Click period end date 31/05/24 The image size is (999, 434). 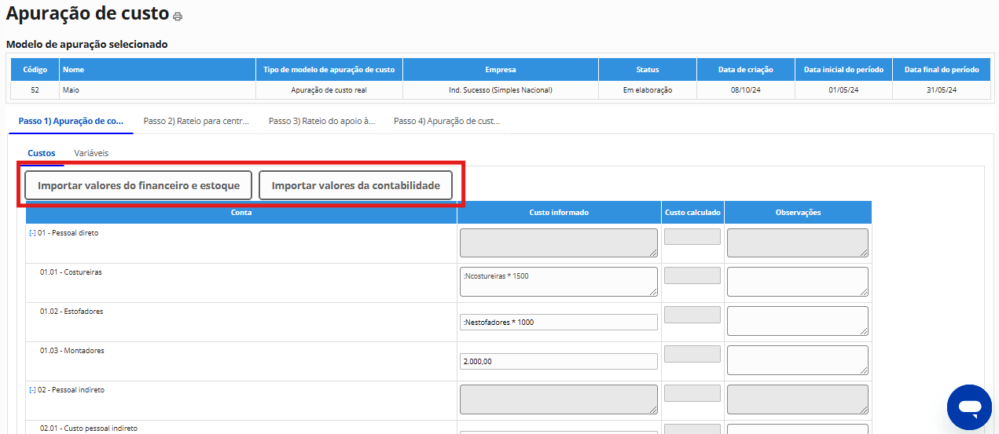click(942, 90)
